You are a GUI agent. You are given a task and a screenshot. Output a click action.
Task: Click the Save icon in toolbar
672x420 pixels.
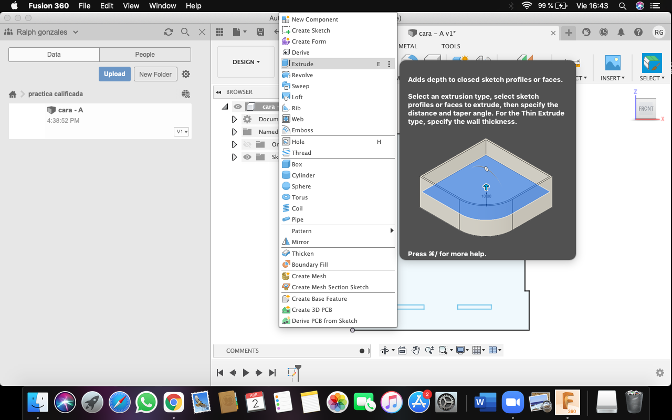tap(260, 32)
